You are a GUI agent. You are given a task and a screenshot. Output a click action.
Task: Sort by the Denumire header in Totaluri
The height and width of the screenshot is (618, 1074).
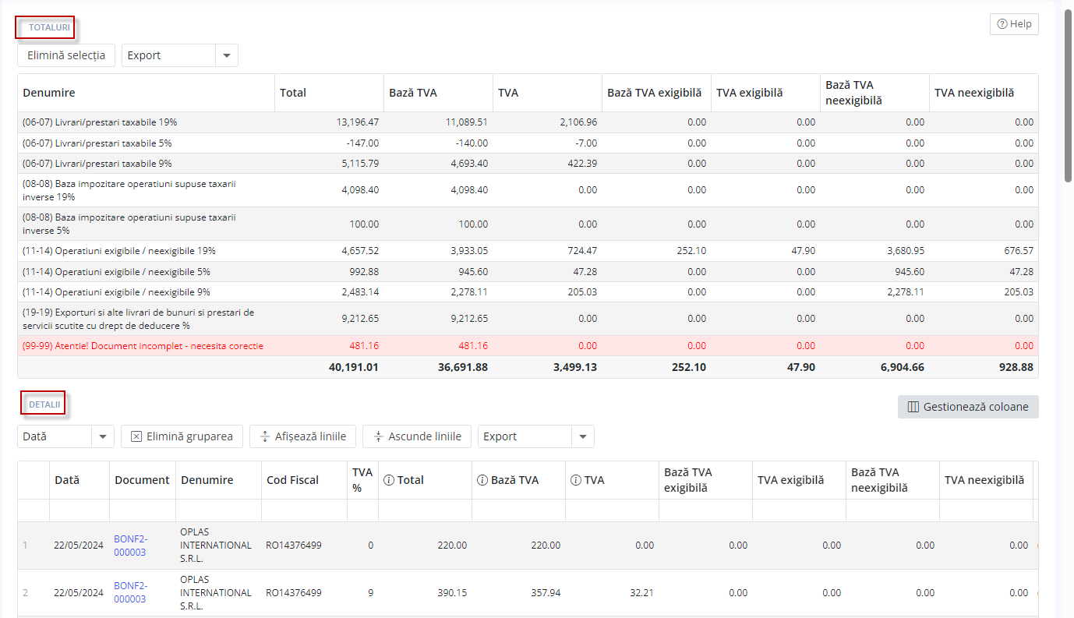click(49, 93)
